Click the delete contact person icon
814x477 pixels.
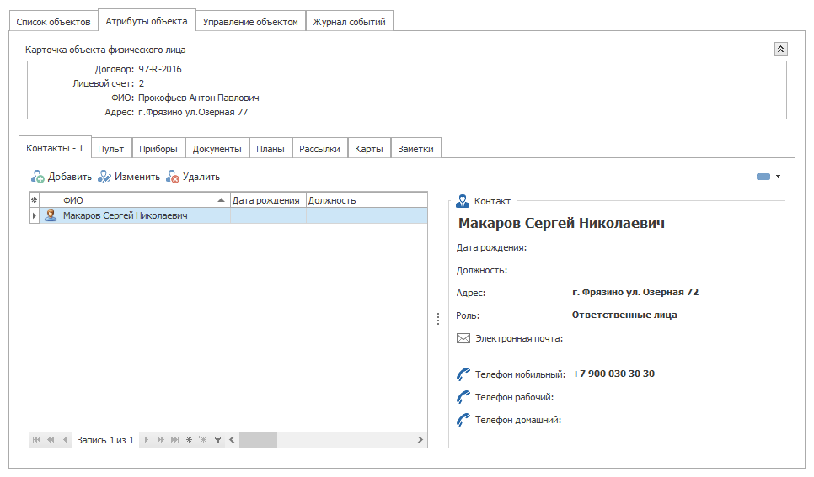173,177
